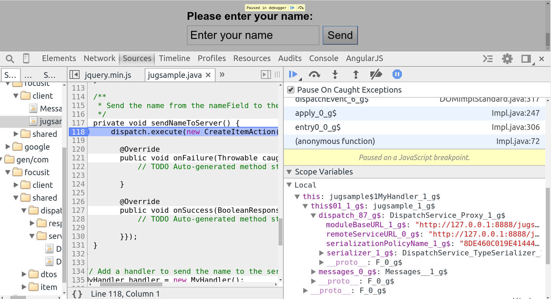Expand the google folder arrow
551x299 pixels.
(8, 147)
